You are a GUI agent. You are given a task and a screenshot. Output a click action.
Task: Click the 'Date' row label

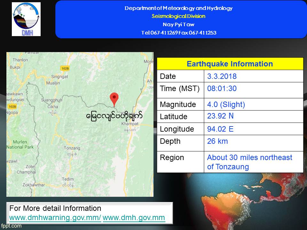click(168, 76)
